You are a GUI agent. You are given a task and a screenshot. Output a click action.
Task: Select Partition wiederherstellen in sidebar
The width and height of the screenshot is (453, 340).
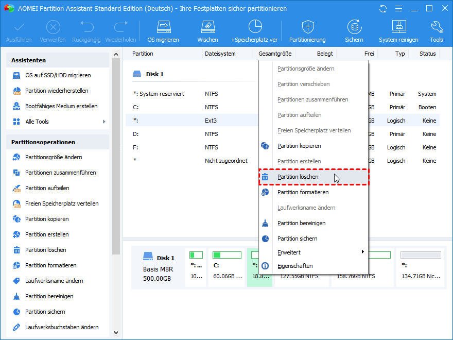(57, 91)
